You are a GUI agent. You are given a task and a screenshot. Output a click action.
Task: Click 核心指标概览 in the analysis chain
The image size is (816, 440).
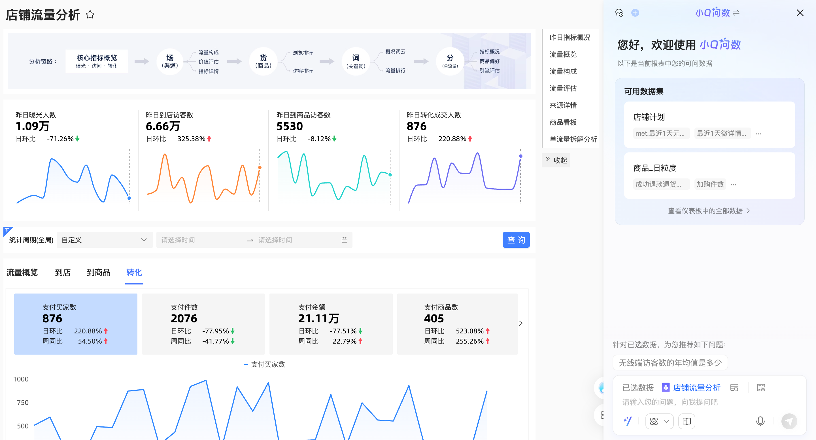click(x=97, y=61)
